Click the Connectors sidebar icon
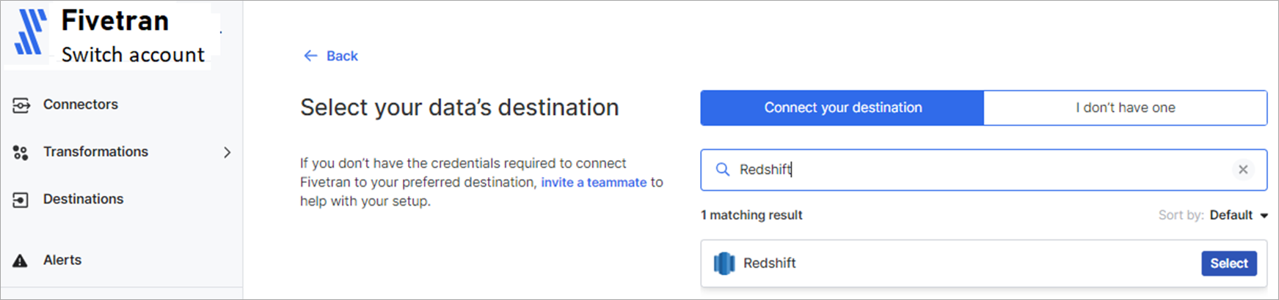Image resolution: width=1279 pixels, height=300 pixels. click(x=21, y=105)
